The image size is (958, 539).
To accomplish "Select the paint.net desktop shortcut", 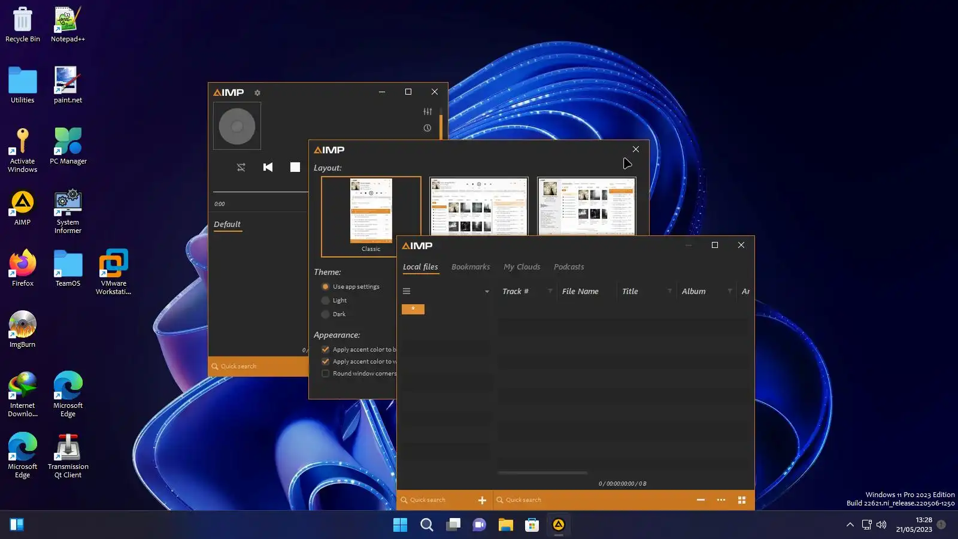I will [68, 86].
